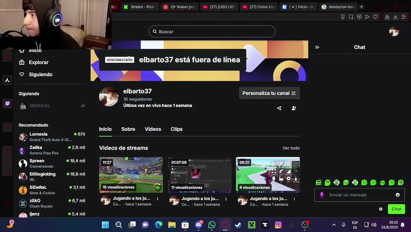Viewport: 411px width, 232px height.
Task: Switch to the Inicio - Roblox browser tab
Action: point(298,7)
